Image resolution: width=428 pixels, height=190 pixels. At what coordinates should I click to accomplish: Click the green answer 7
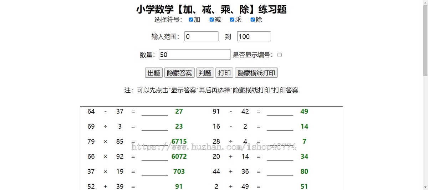(x=304, y=141)
